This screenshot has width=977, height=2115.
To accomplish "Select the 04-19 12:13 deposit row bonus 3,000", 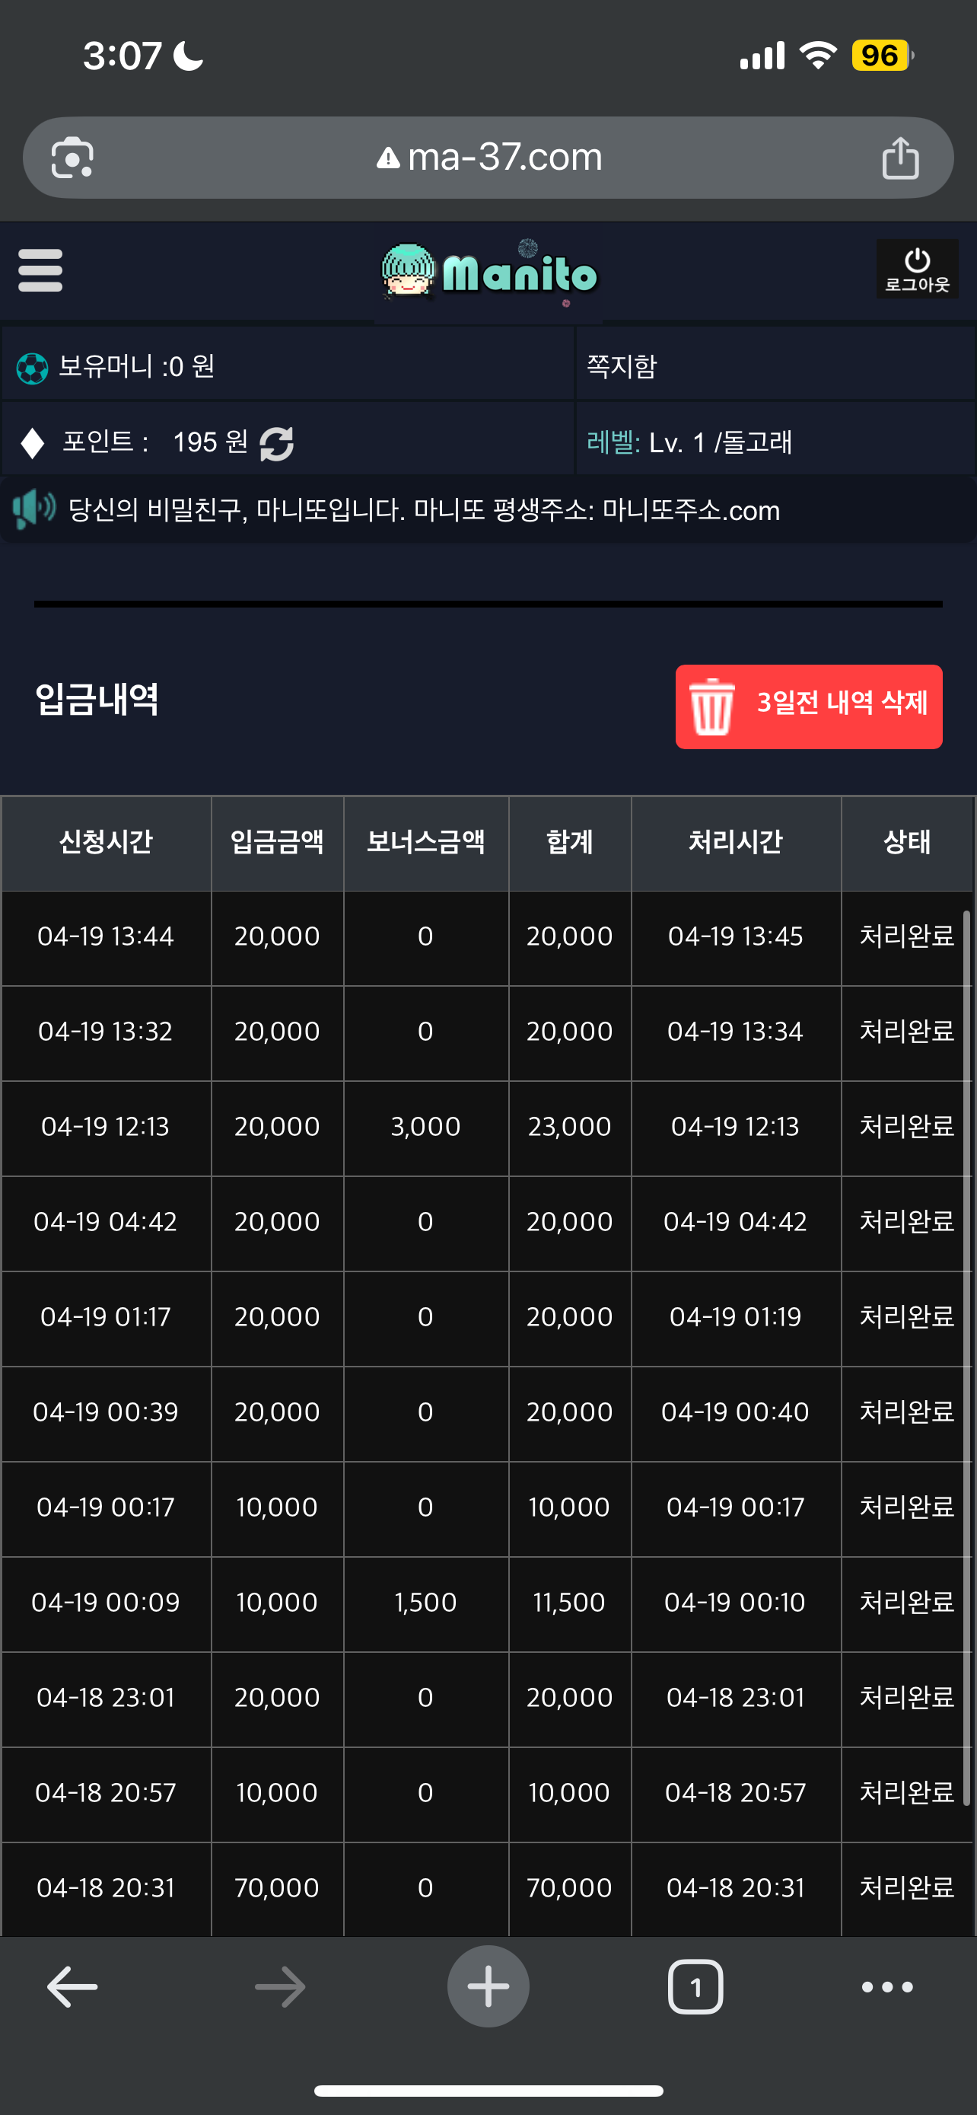I will tap(426, 1127).
